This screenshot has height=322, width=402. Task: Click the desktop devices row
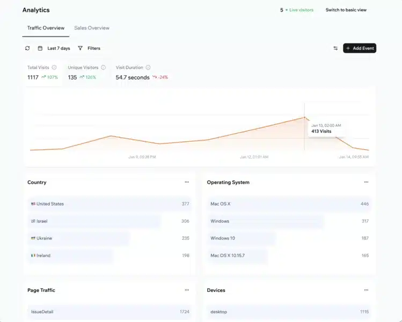pos(289,312)
